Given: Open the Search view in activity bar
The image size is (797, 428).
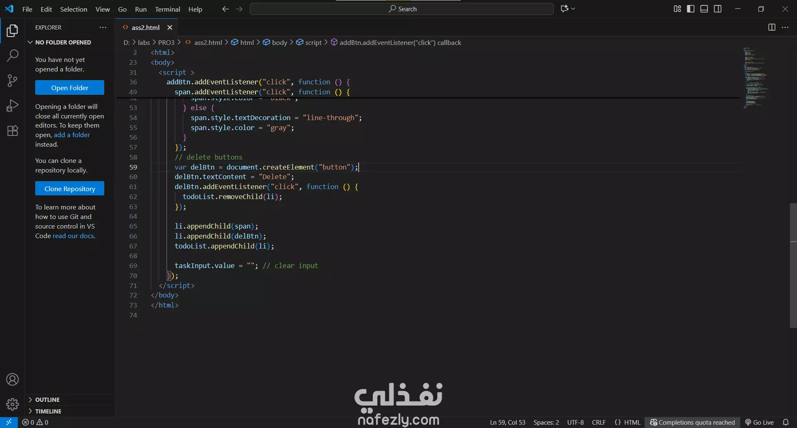Looking at the screenshot, I should tap(12, 55).
